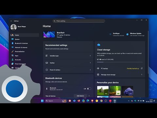Click the Settings window vertical scrollbar
Image resolution: width=157 pixels, height=118 pixels.
(x=148, y=52)
